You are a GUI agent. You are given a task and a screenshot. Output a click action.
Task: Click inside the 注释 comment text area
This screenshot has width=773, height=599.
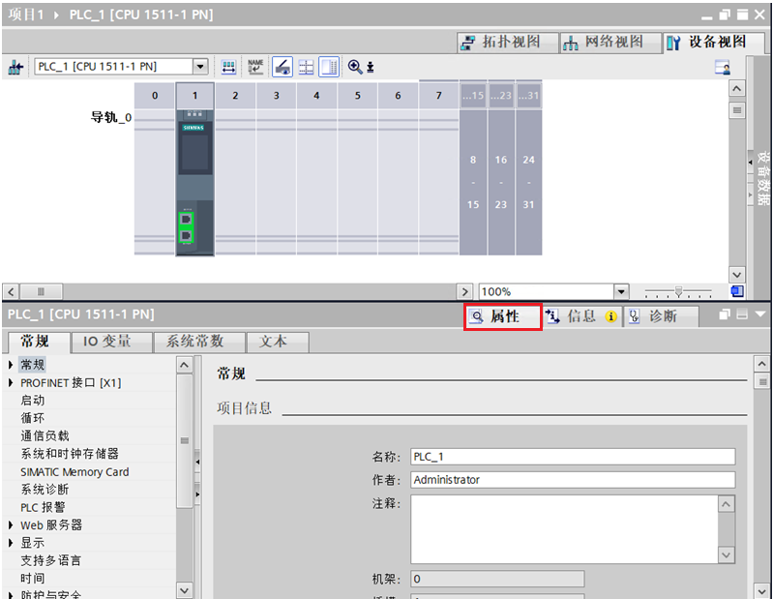(564, 529)
